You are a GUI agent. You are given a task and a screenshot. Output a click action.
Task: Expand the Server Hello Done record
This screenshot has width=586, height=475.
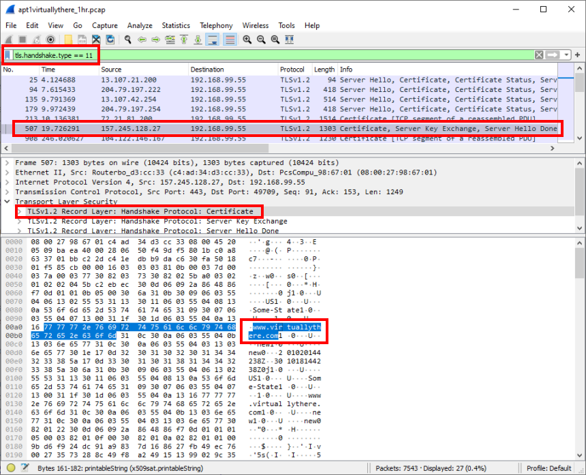(x=20, y=230)
